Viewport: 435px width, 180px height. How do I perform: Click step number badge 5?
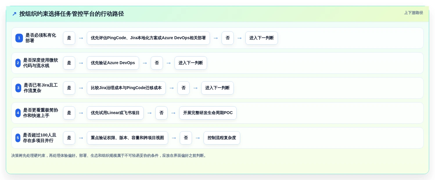pos(18,138)
